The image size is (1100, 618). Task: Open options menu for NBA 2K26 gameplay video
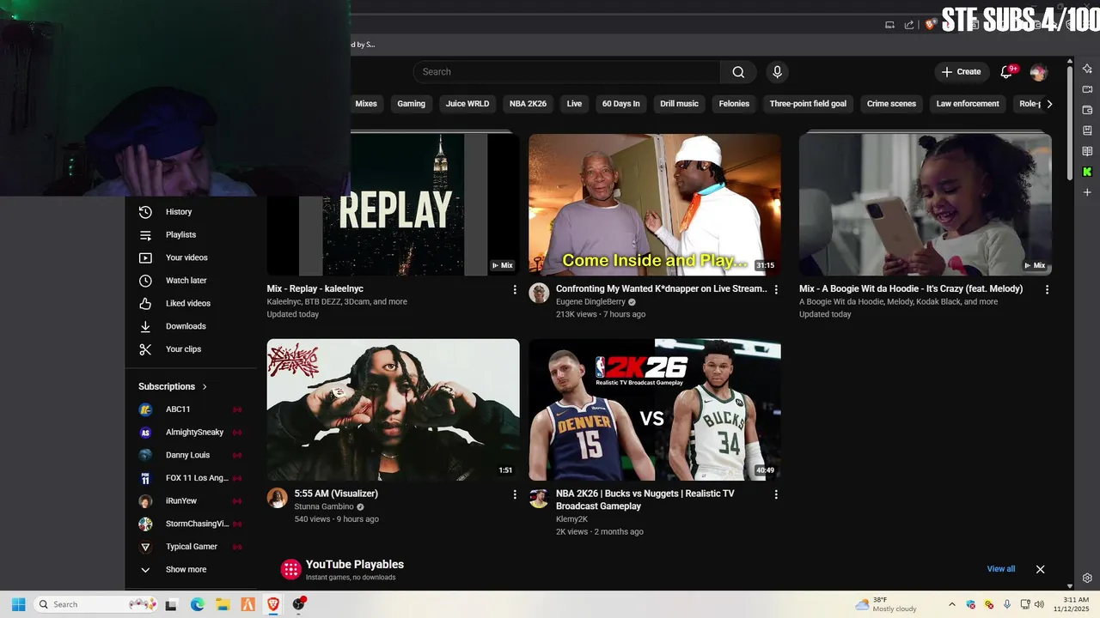click(776, 494)
